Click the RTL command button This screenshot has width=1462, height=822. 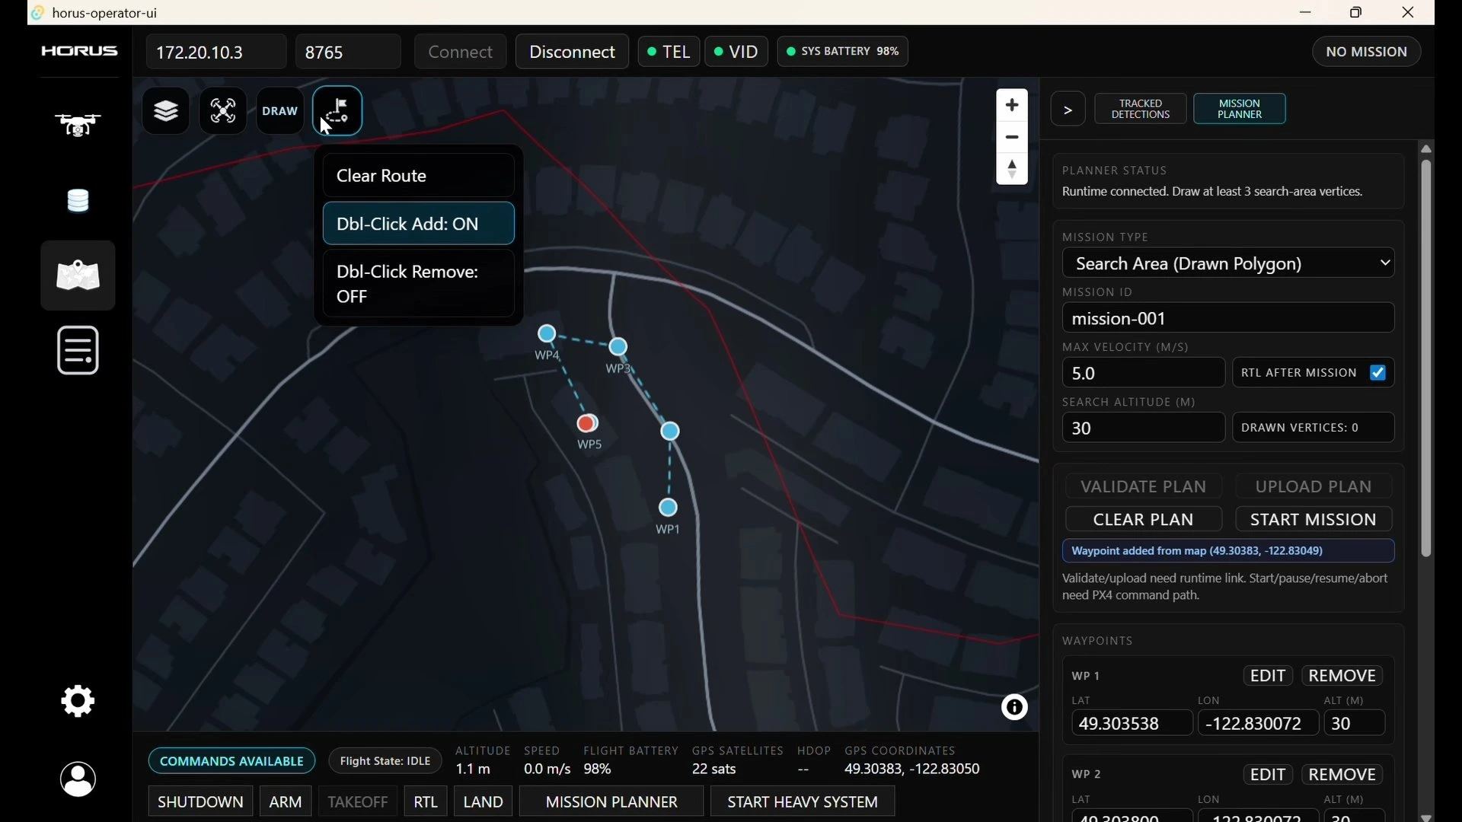[x=426, y=801]
